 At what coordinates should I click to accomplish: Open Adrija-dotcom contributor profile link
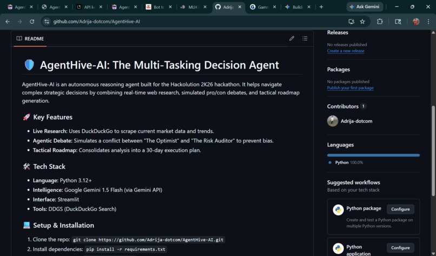(x=356, y=121)
